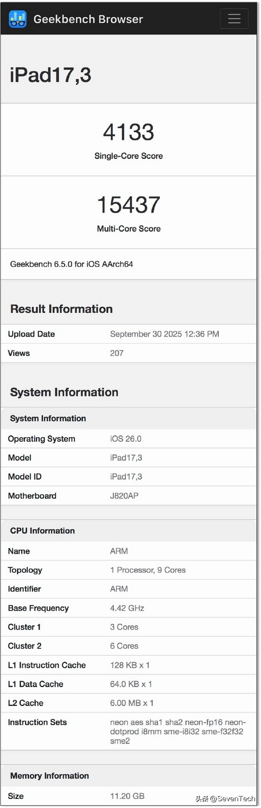Click the Operating System iOS 26.0 value

[126, 439]
